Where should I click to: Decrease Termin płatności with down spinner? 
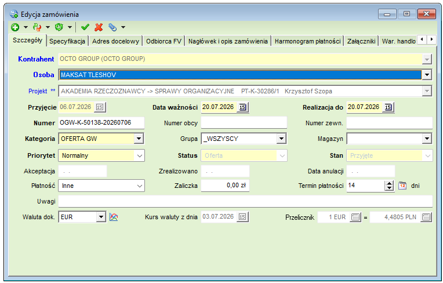389,188
